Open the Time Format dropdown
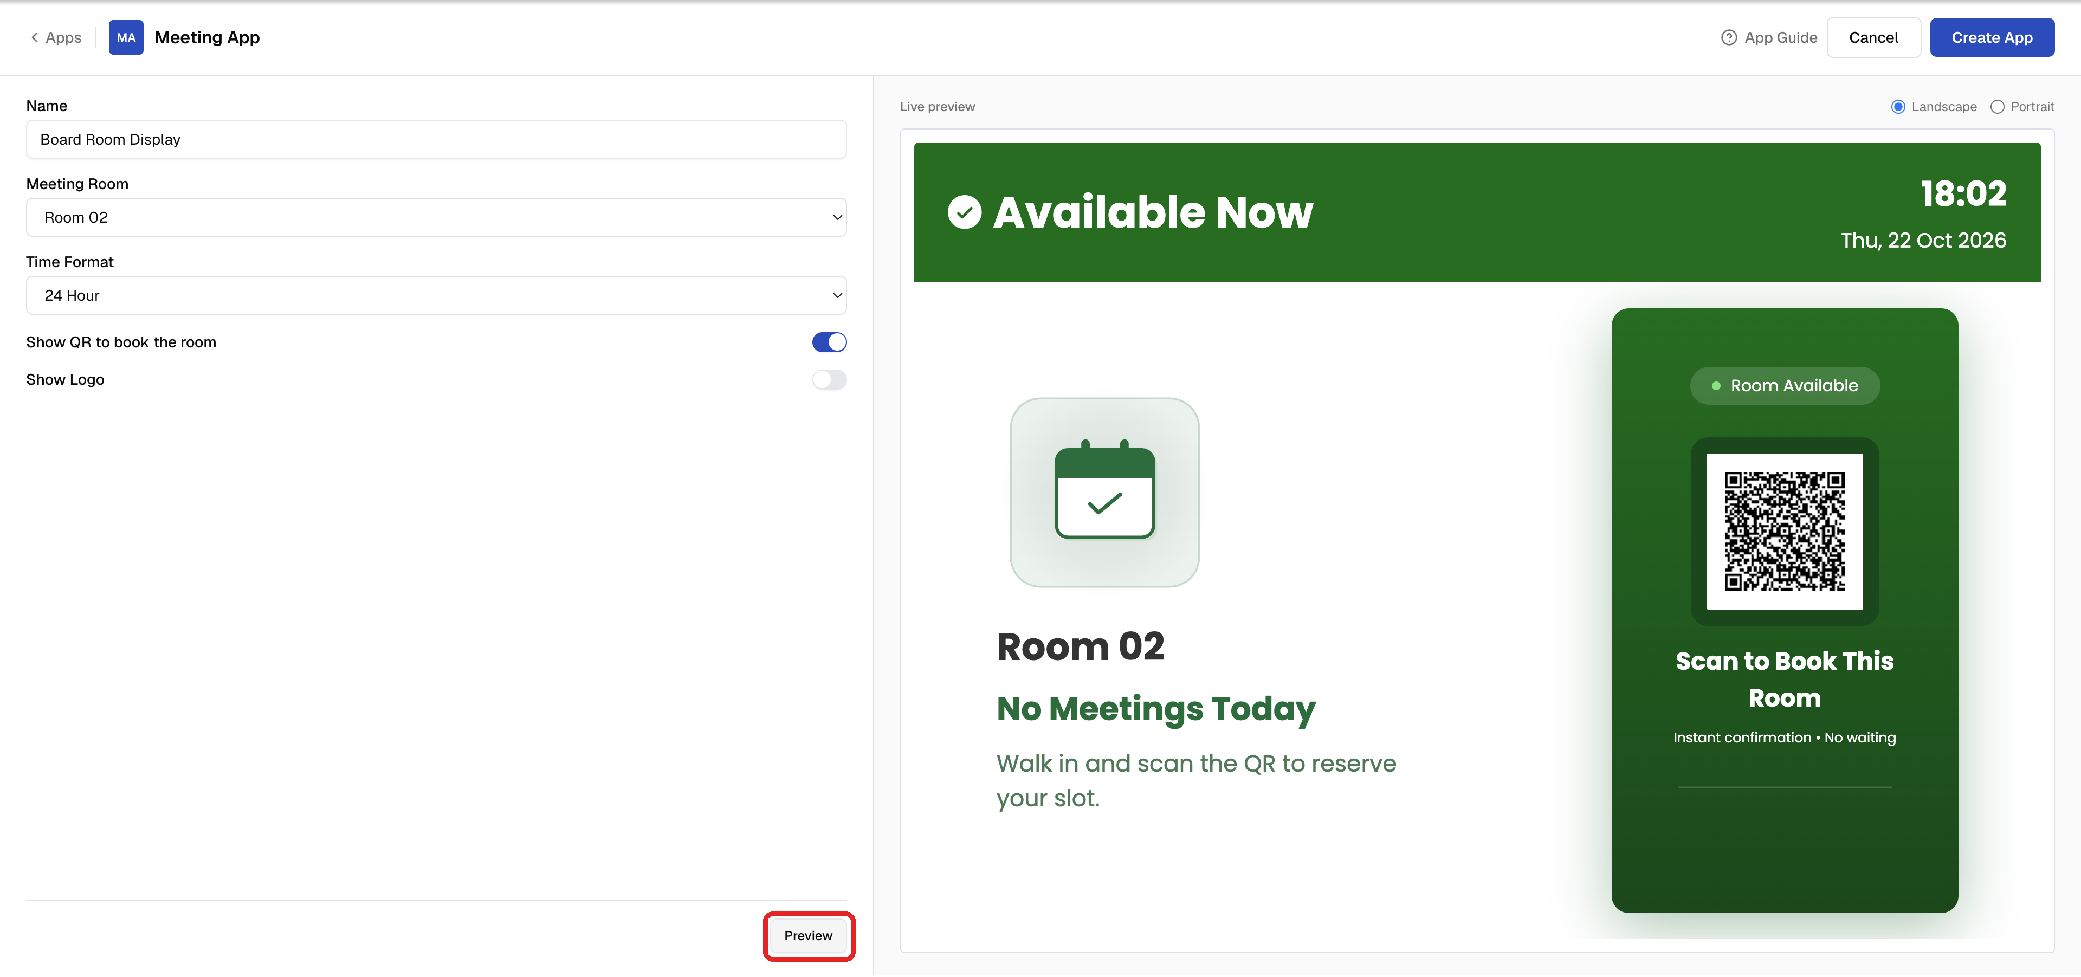The width and height of the screenshot is (2081, 977). click(436, 295)
